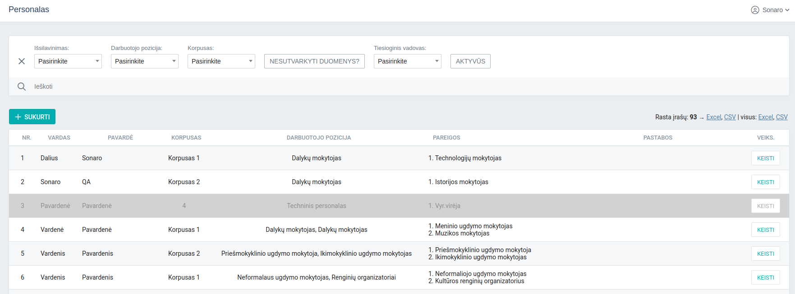795x294 pixels.
Task: Click the magnifying glass search icon
Action: click(21, 86)
